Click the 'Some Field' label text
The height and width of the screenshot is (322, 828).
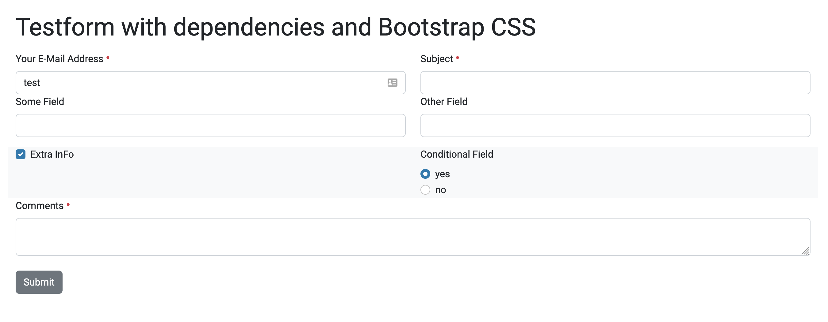click(x=40, y=102)
